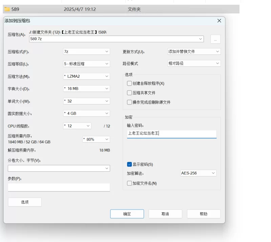Click the 选项 button at bottom left
The height and width of the screenshot is (242, 271).
pyautogui.click(x=25, y=202)
